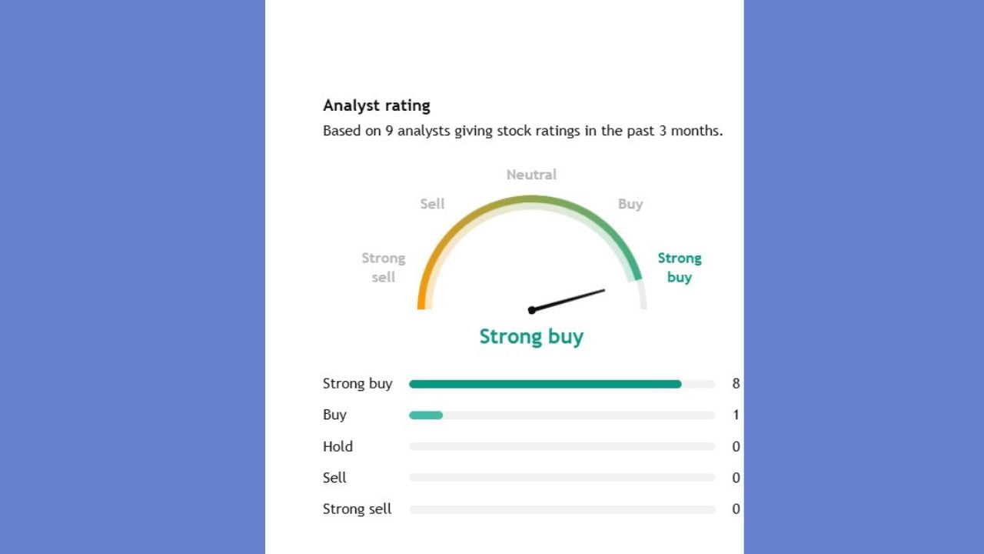
Task: Click the "Based on 9 analysts" description text
Action: (x=522, y=131)
